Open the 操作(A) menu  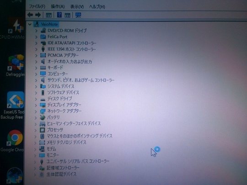pos(58,6)
